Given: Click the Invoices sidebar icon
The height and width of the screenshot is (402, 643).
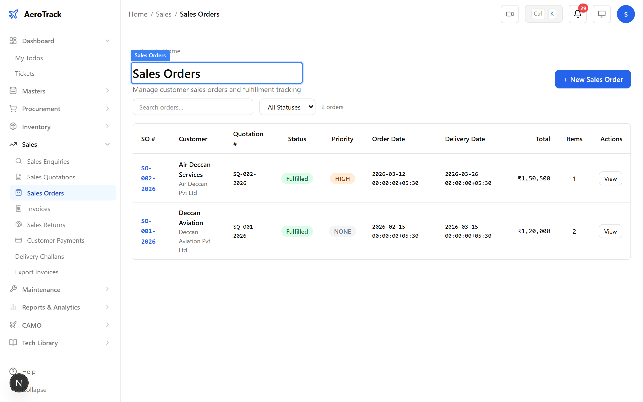Looking at the screenshot, I should tap(18, 209).
